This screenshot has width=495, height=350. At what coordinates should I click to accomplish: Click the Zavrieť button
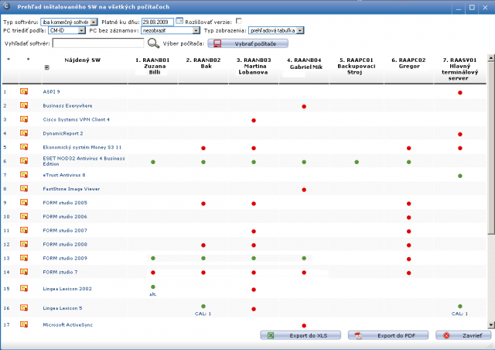pos(463,335)
